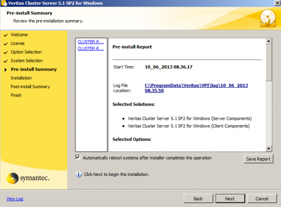Click the Symantec logo
This screenshot has width=281, height=207.
click(28, 178)
